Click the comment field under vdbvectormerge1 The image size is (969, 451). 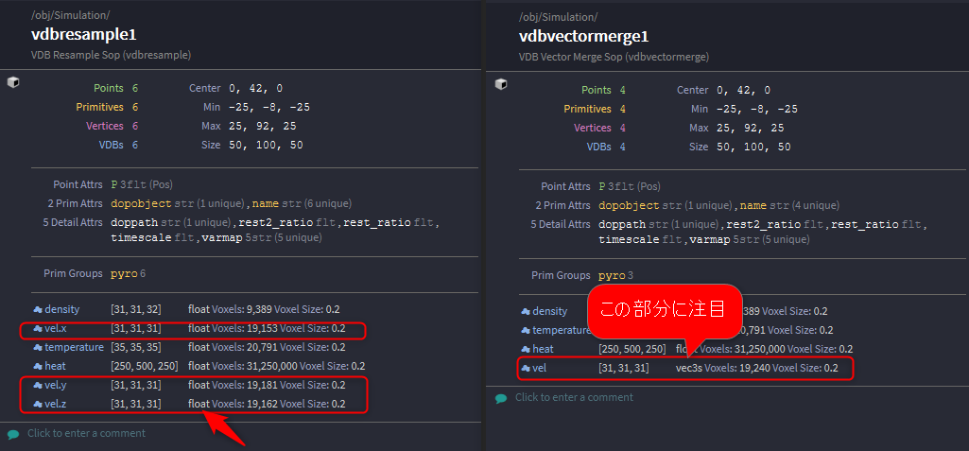click(574, 397)
